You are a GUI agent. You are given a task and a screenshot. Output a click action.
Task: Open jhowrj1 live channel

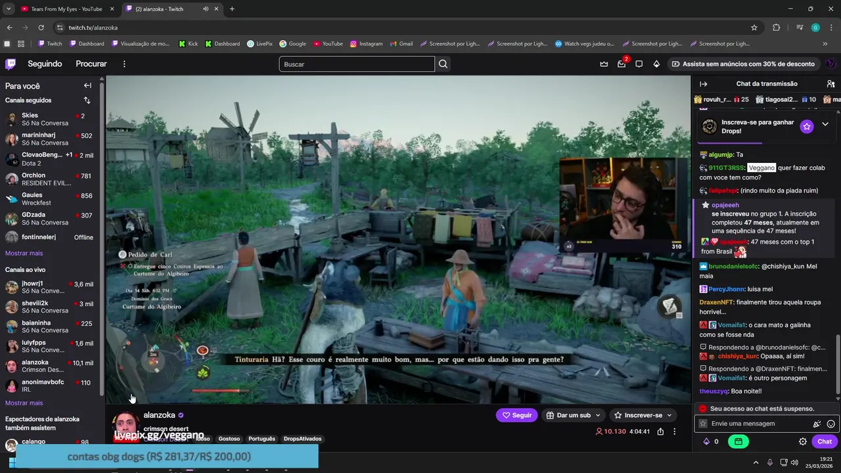tap(50, 287)
